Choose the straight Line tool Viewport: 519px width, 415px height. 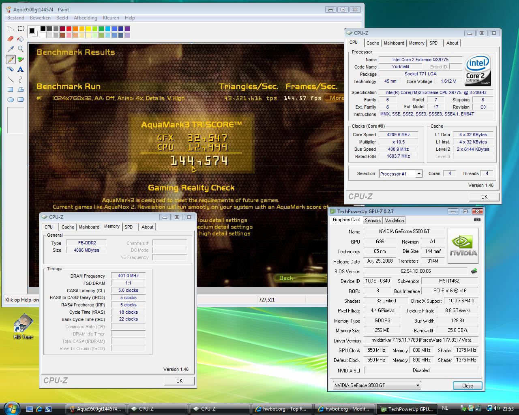tap(11, 79)
